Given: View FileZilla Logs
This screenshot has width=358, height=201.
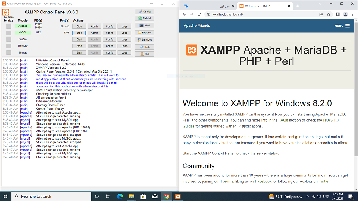Looking at the screenshot, I should 125,39.
